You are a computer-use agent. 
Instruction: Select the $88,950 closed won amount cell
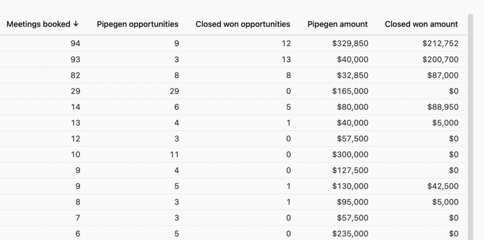point(443,107)
